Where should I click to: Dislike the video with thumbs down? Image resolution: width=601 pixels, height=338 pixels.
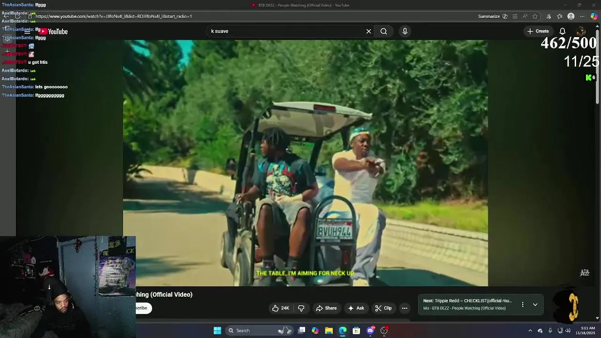pyautogui.click(x=301, y=308)
